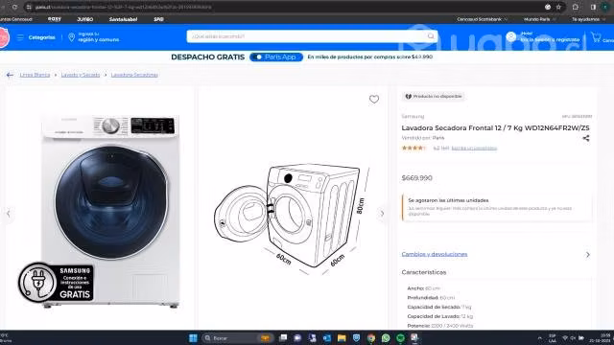Share the product with share icon
Viewport: 614px width, 345px height.
tap(586, 138)
